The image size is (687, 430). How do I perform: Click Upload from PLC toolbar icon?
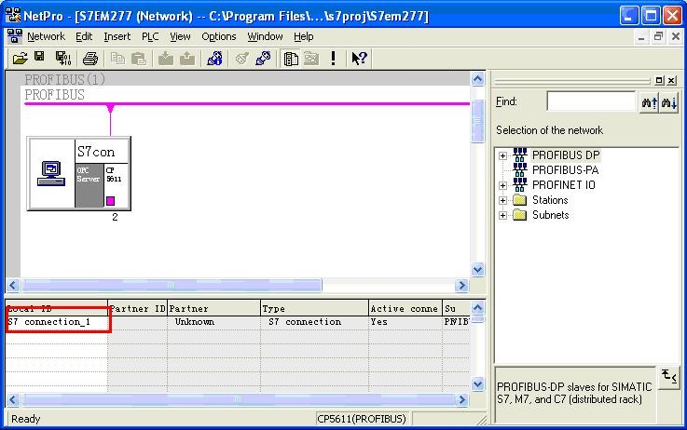pyautogui.click(x=187, y=59)
